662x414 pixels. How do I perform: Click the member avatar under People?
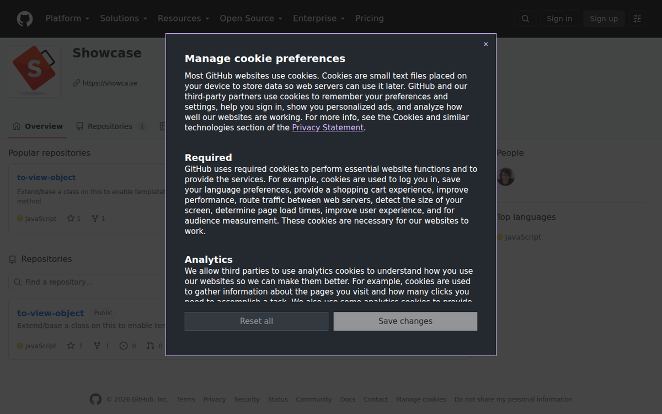(x=505, y=177)
